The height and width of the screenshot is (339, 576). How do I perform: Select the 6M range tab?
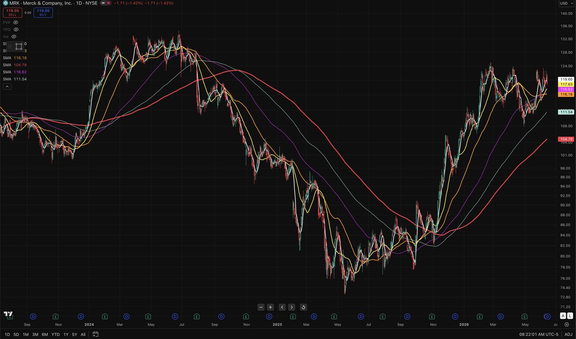[45, 334]
